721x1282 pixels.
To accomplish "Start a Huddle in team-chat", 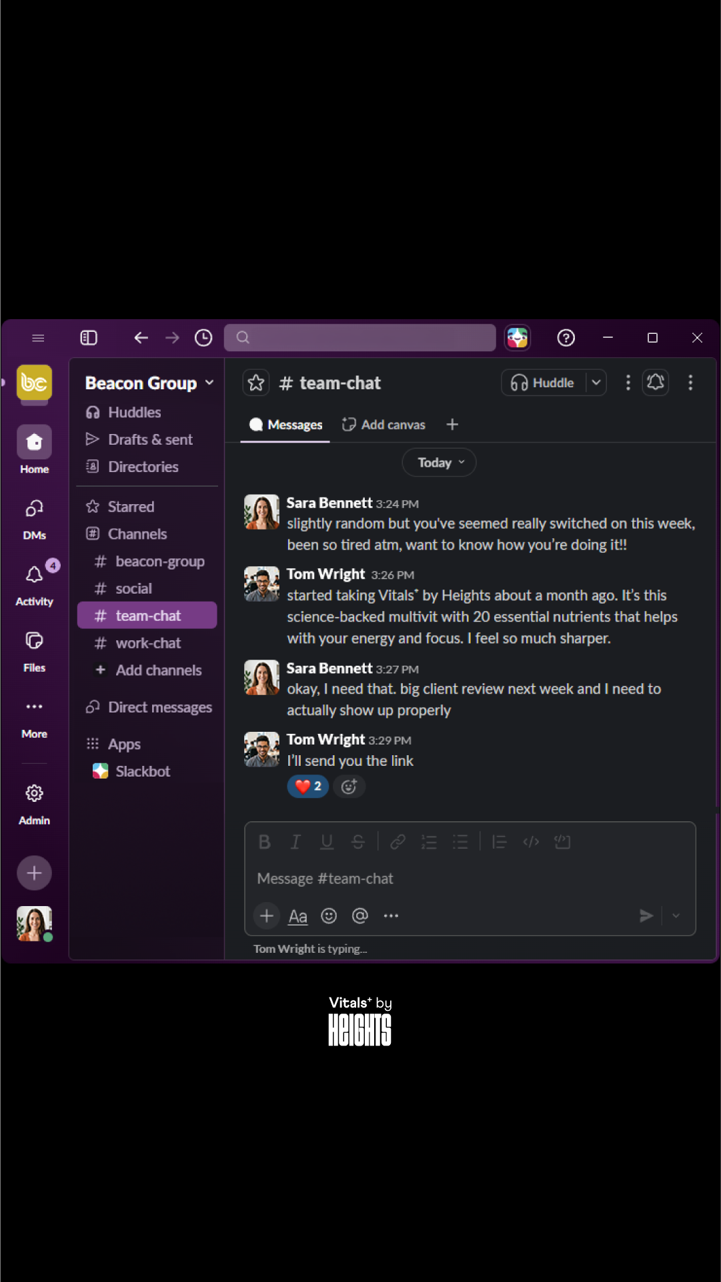I will click(543, 383).
